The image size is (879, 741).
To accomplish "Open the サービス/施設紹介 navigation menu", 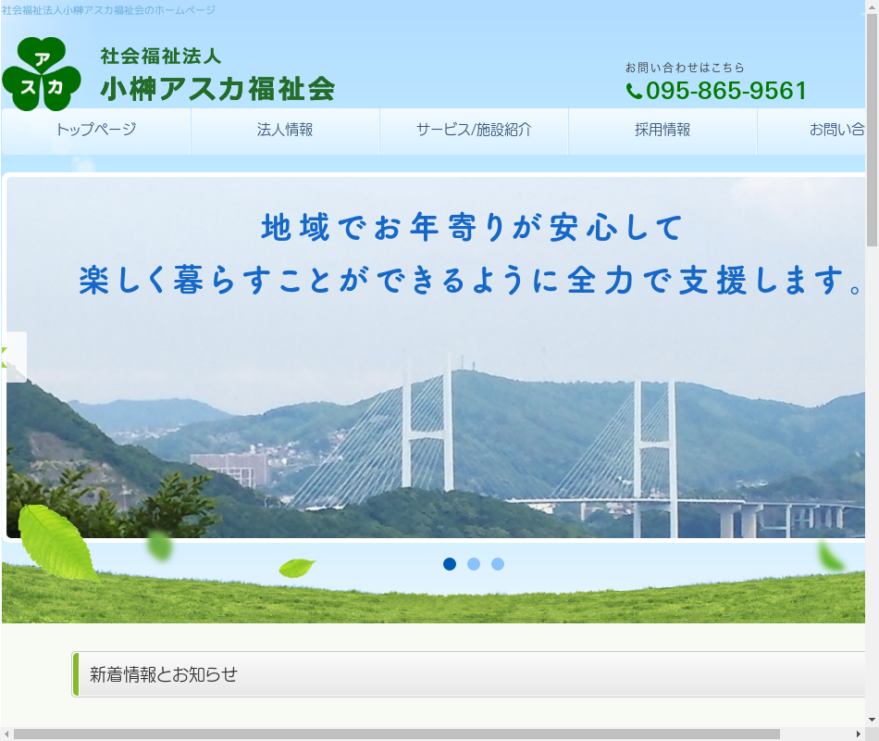I will [x=474, y=131].
